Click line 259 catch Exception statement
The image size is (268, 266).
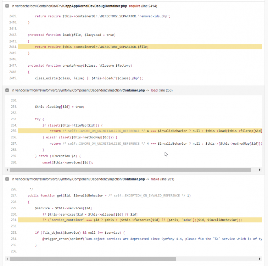click(58, 156)
